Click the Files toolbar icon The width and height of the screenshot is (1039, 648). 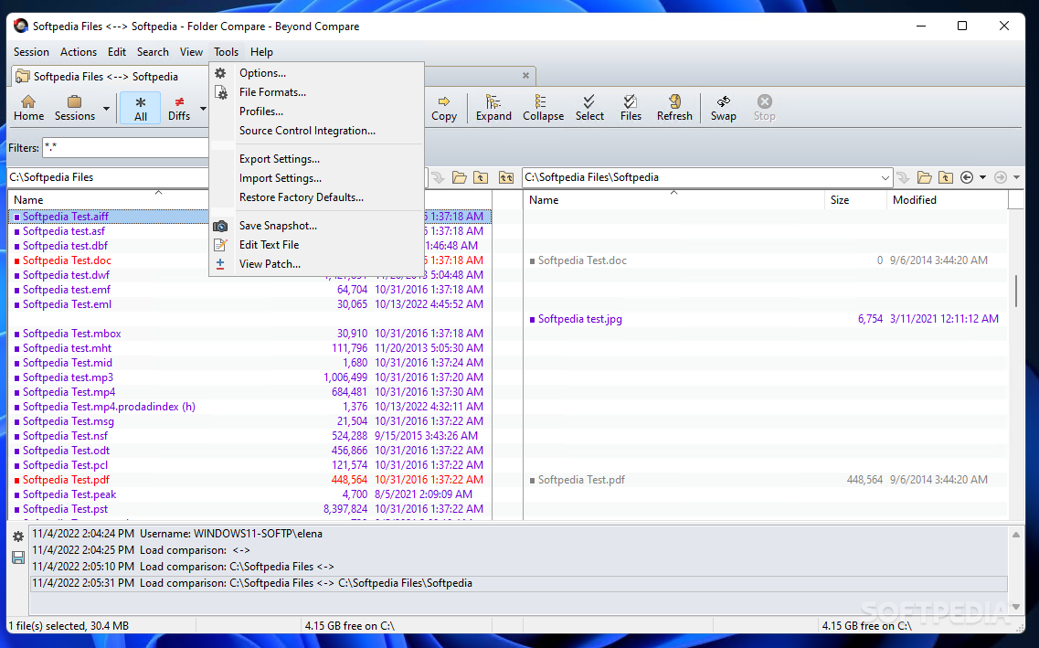(631, 108)
